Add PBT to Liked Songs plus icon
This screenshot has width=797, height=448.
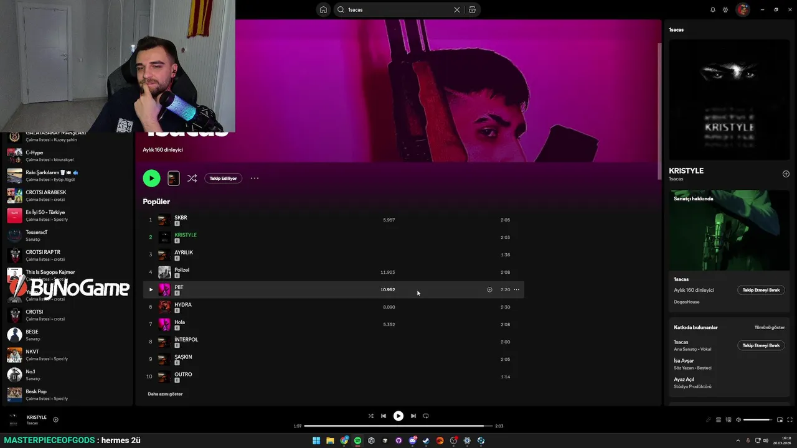[x=489, y=289]
